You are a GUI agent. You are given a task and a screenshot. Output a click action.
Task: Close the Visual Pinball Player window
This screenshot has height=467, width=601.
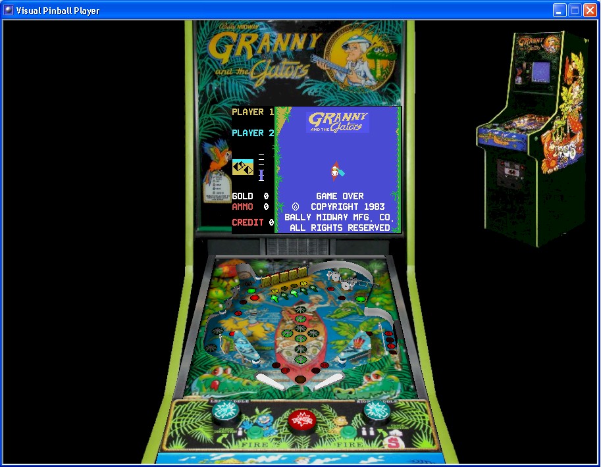coord(590,11)
